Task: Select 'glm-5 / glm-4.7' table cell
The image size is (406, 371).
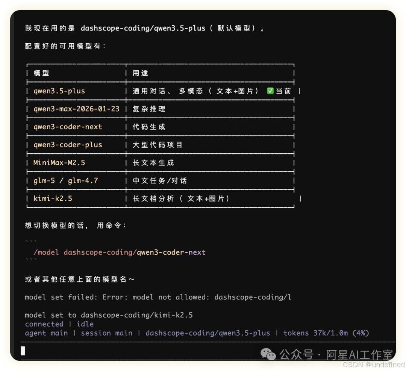Action: tap(66, 180)
